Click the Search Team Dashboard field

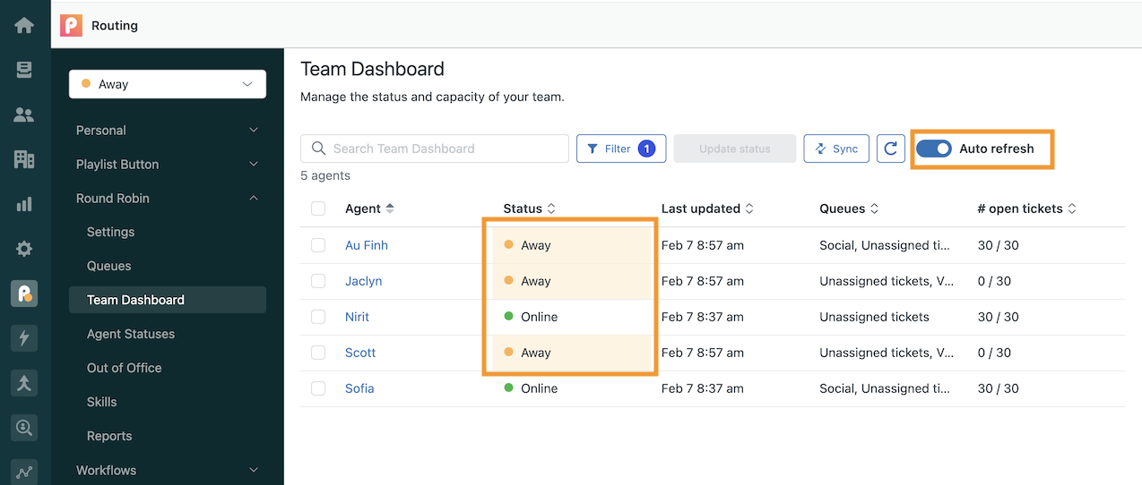[435, 149]
